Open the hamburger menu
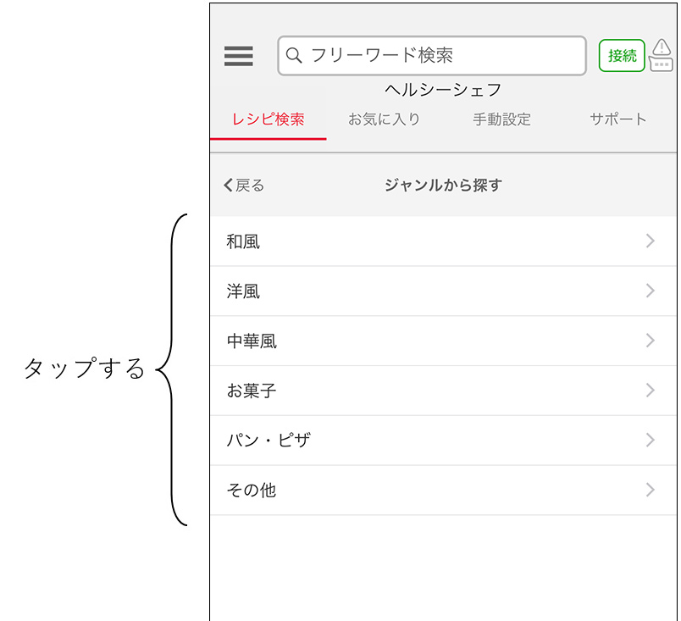Screen dimensions: 681x621 point(238,56)
